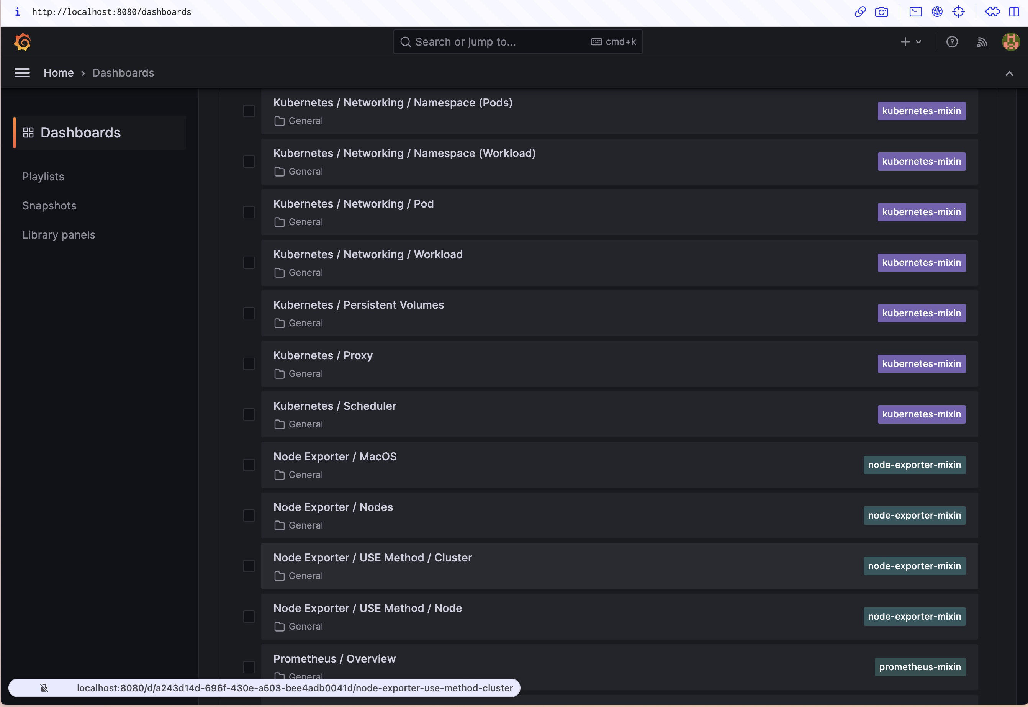Click the browser screenshot camera icon
Screen dimensions: 1028x707
(881, 12)
